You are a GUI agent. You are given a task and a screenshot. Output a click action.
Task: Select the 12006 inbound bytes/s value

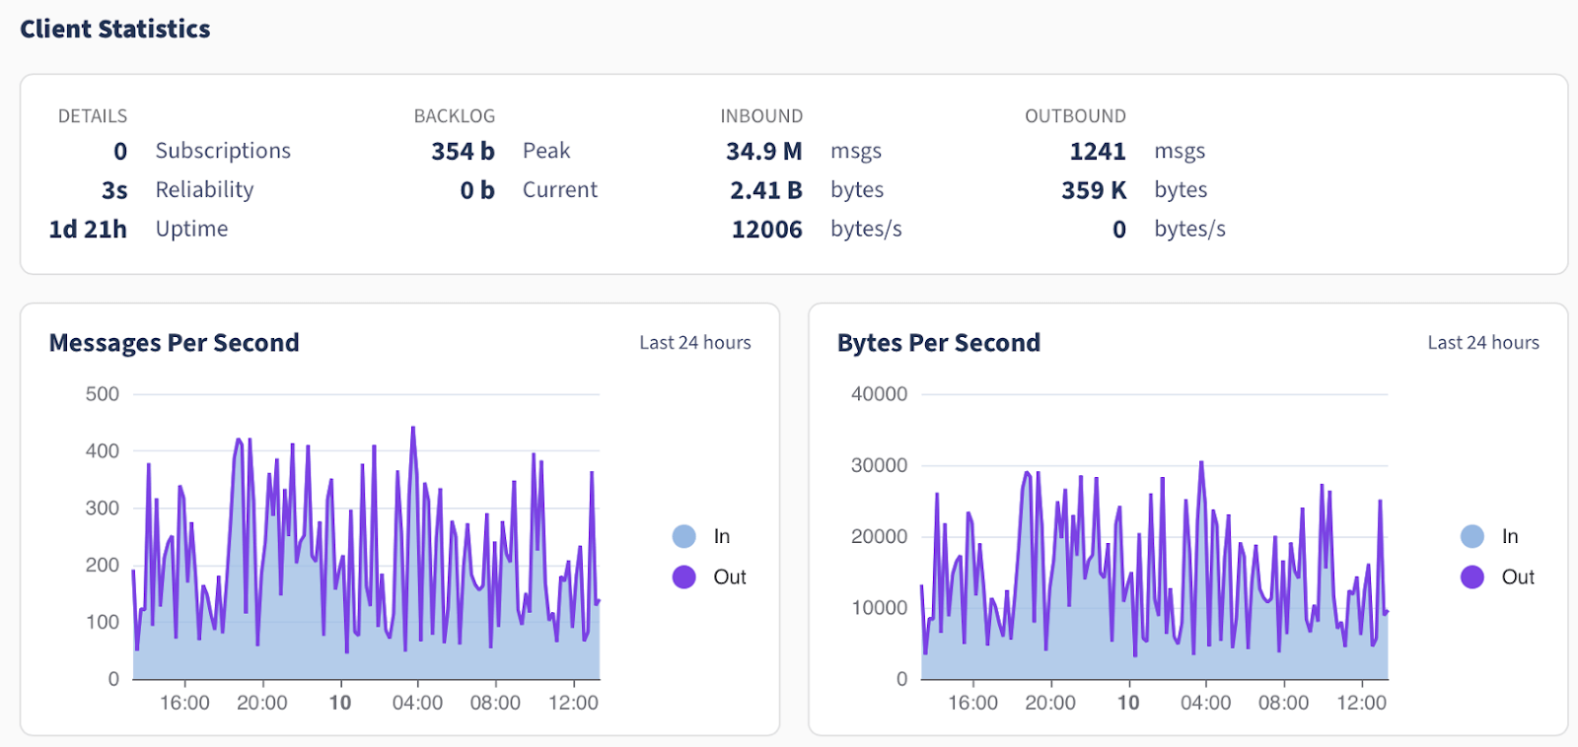(766, 229)
